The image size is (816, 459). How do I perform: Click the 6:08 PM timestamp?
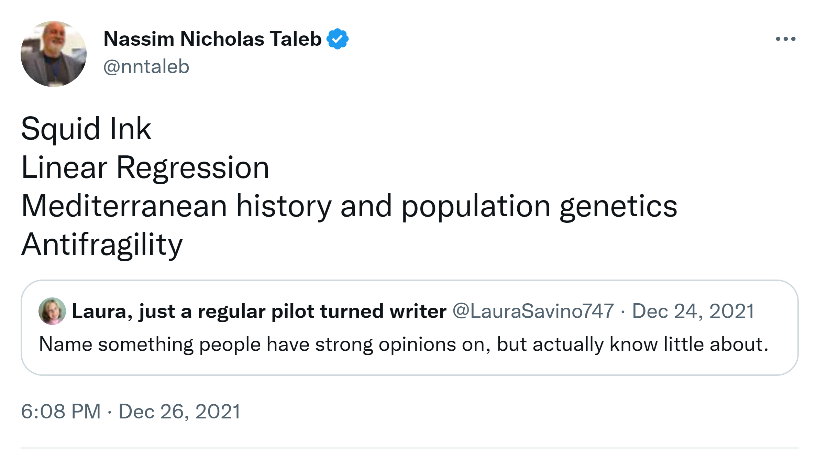coord(61,411)
